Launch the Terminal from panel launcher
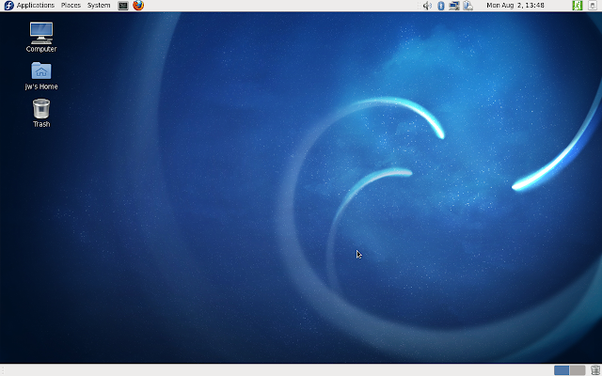The width and height of the screenshot is (602, 376). [123, 6]
